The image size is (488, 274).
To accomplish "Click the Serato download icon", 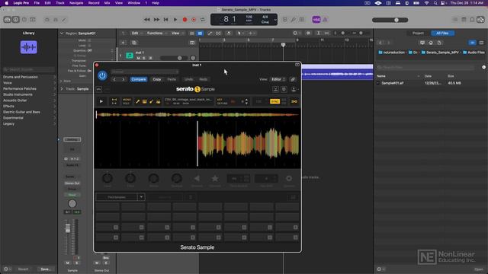I will tap(275, 90).
